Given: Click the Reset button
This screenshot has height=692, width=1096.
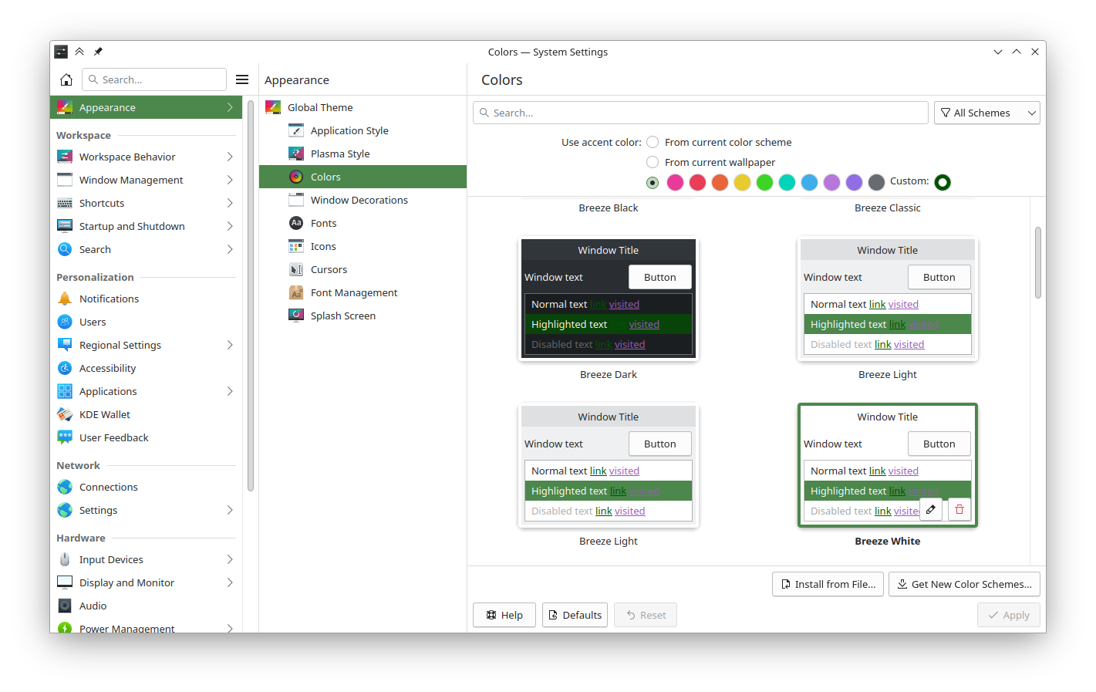Looking at the screenshot, I should click(646, 615).
